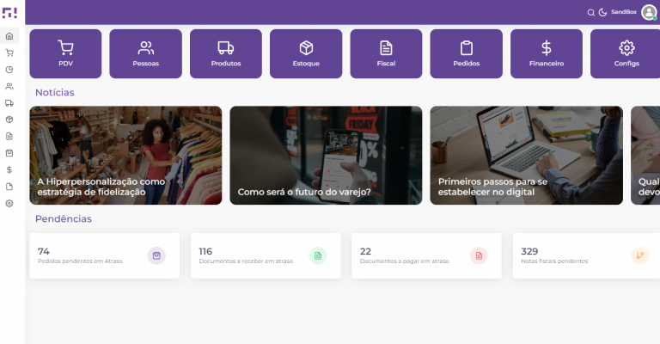Screen dimensions: 660x344
Task: Click the app logo in the sidebar
Action: 9,13
